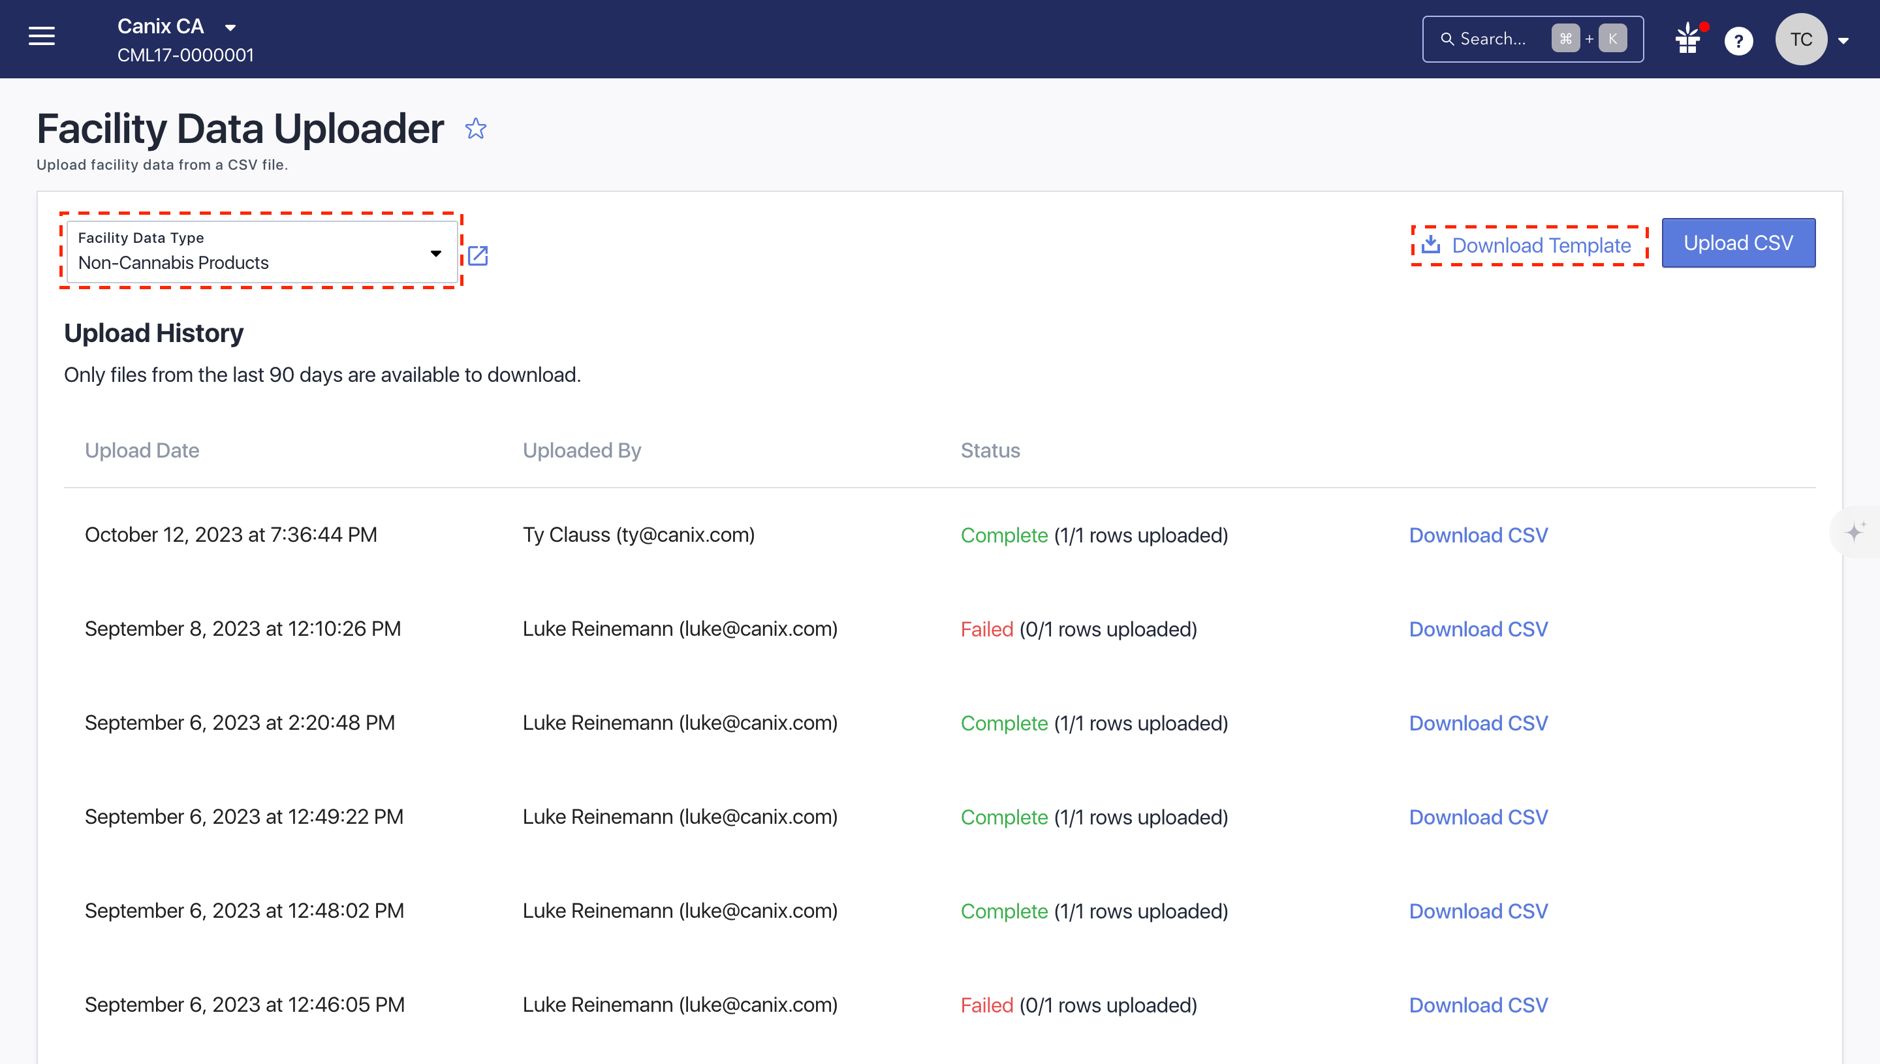1880x1064 pixels.
Task: Click the TC user avatar
Action: [x=1800, y=39]
